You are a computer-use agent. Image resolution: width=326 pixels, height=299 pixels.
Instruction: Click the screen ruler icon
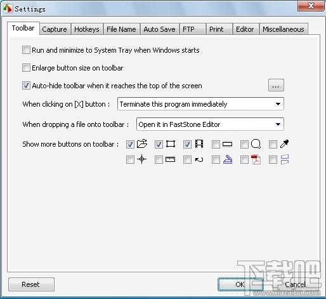(170, 159)
